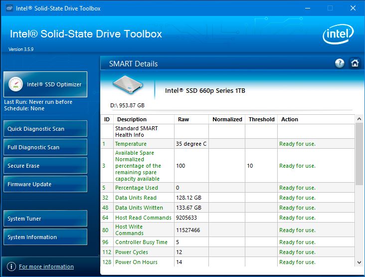Viewport: 365px width, 277px height.
Task: Open the help question mark icon
Action: 340,63
